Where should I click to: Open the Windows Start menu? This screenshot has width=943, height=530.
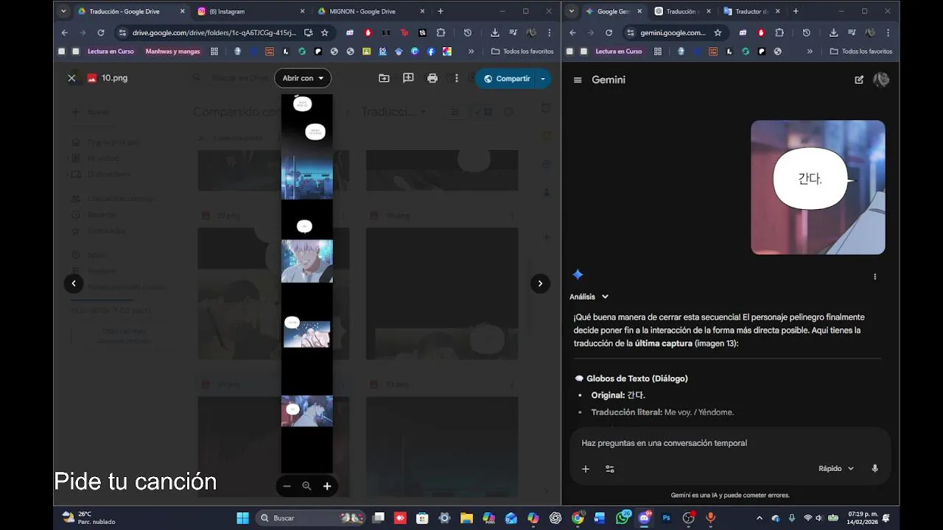(x=242, y=518)
